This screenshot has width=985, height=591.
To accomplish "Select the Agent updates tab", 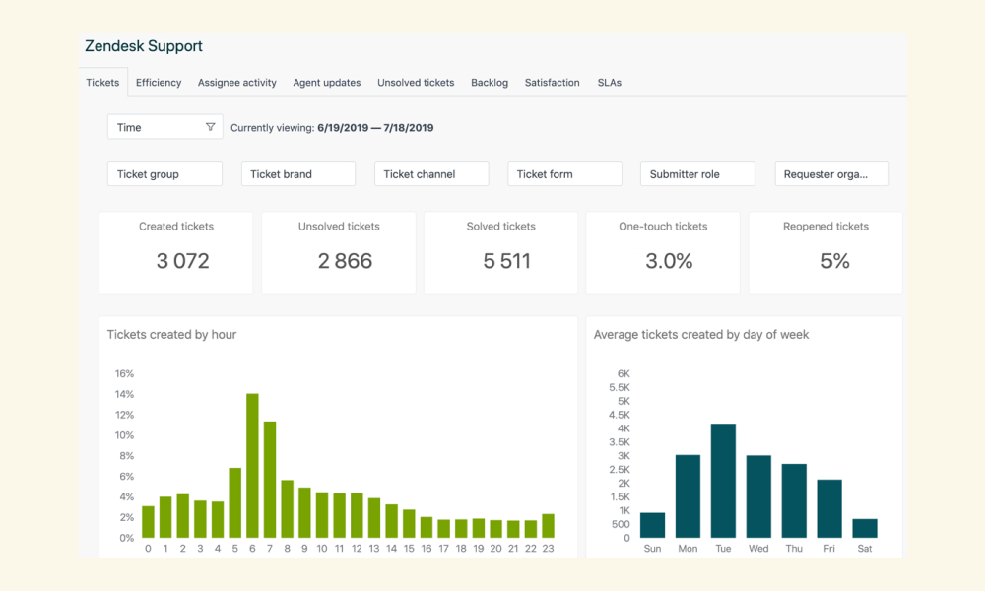I will 327,83.
